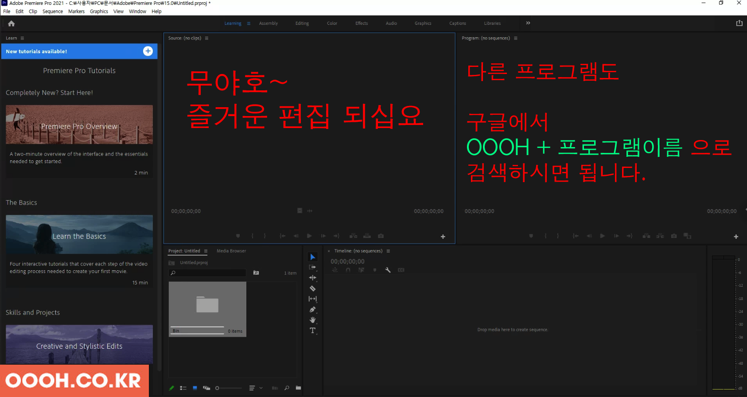747x397 pixels.
Task: Mark In point in Source monitor
Action: [x=253, y=236]
